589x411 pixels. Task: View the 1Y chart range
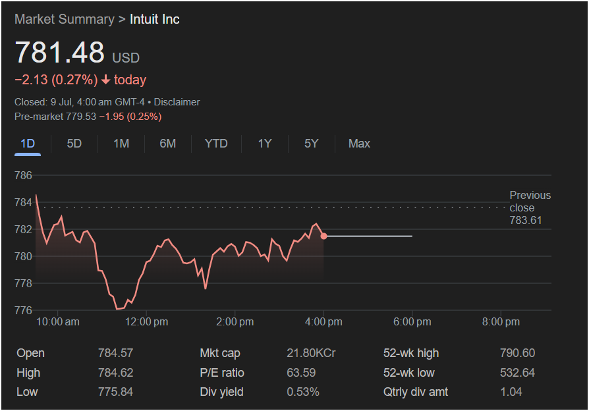264,144
